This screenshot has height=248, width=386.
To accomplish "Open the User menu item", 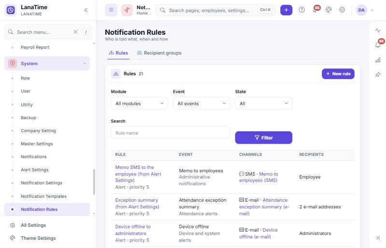I will point(26,91).
